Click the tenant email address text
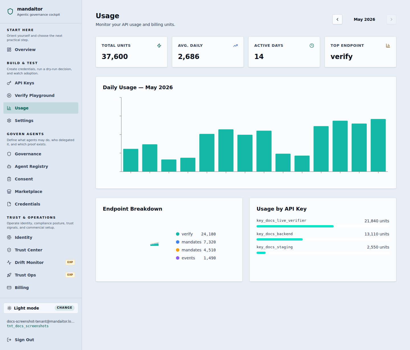 tap(41, 321)
